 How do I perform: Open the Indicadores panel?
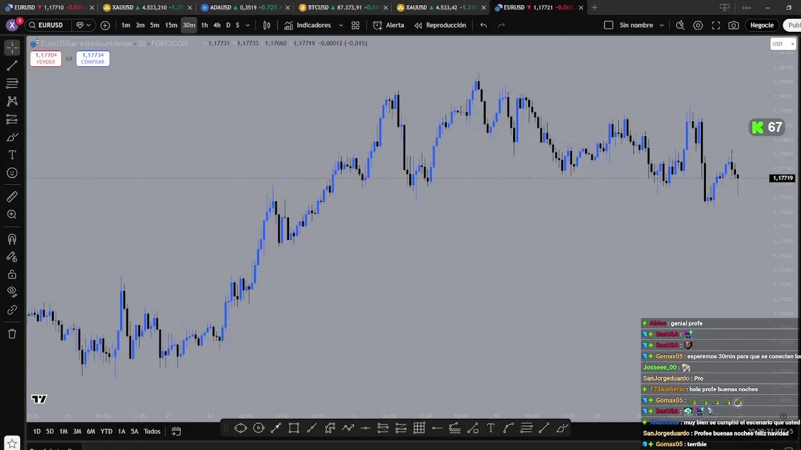coord(308,25)
